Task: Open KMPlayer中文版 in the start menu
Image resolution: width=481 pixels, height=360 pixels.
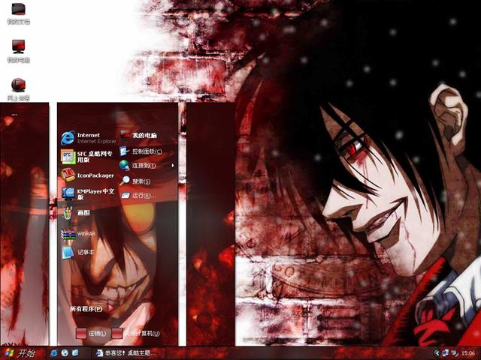Action: click(89, 193)
